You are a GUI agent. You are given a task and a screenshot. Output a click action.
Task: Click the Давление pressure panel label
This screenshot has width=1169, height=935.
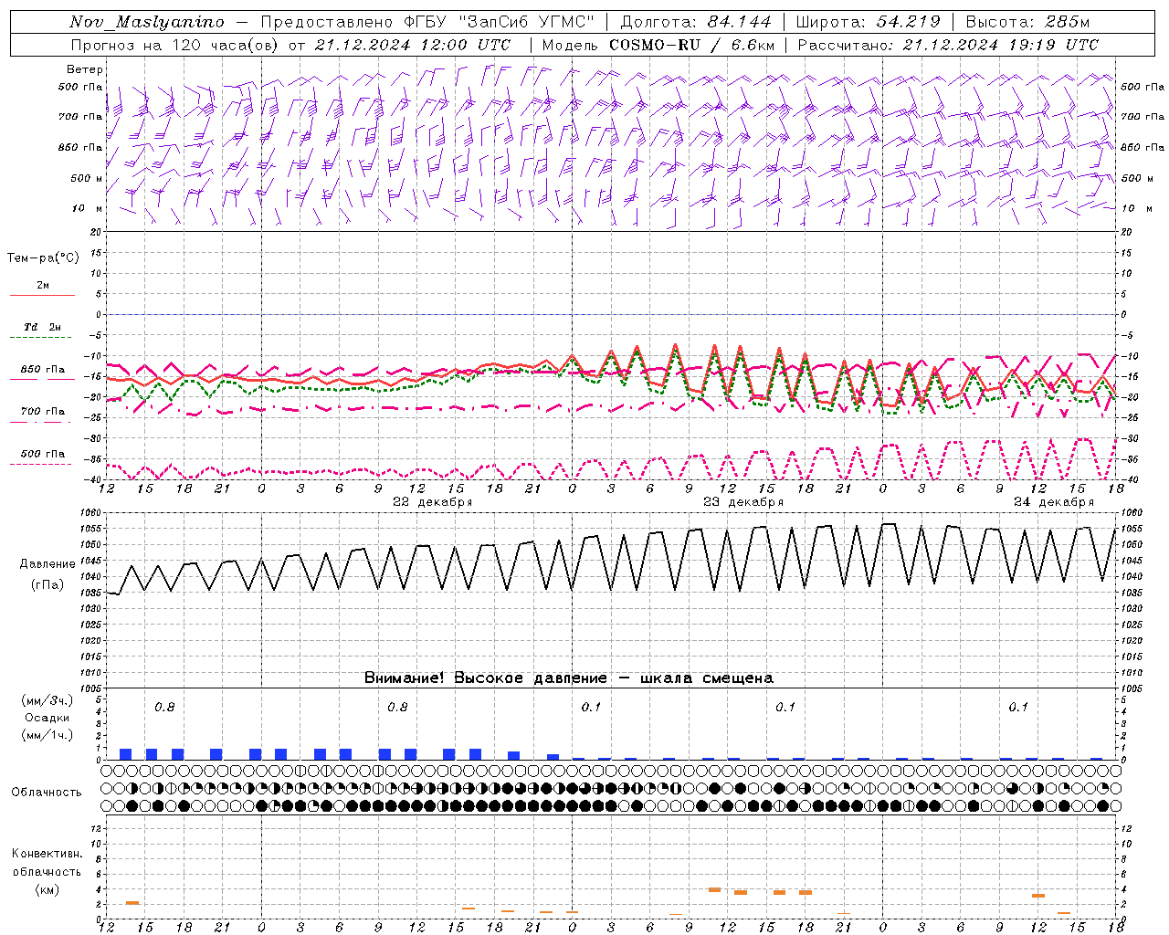(x=47, y=564)
